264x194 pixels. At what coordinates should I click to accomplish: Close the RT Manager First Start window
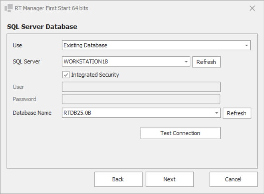252,8
